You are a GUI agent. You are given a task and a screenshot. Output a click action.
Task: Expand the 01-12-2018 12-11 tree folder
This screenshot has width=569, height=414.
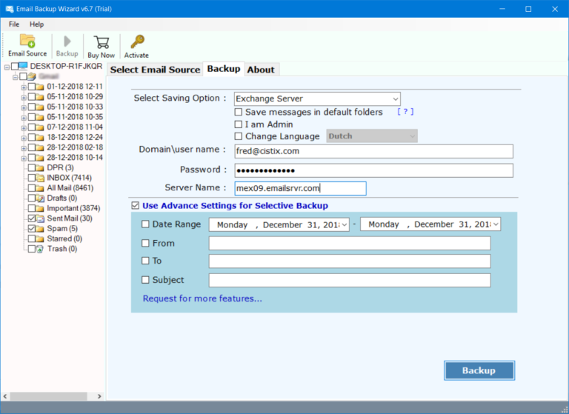[24, 87]
